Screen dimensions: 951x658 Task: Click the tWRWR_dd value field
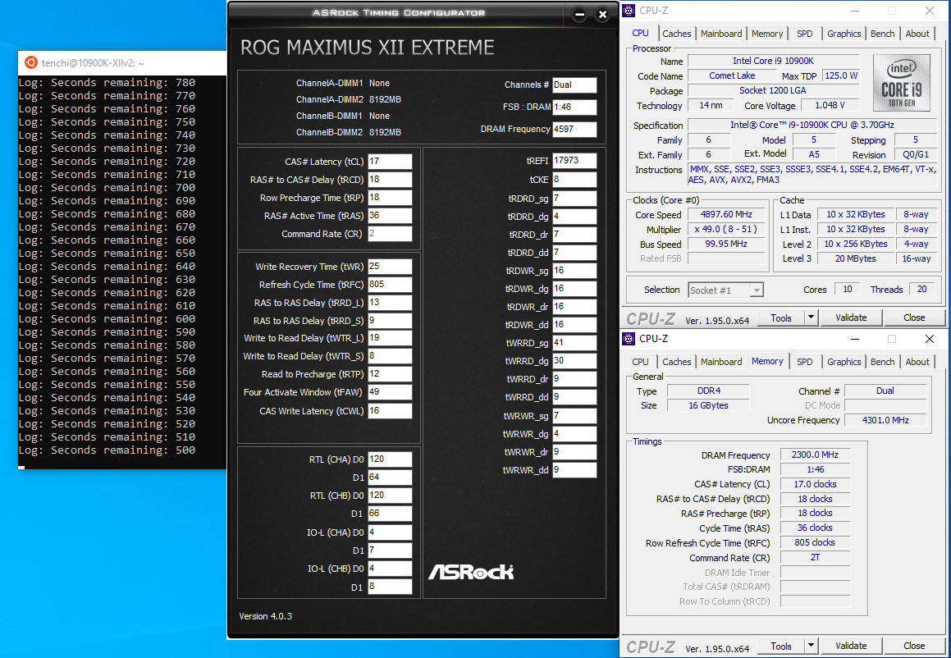pos(574,470)
